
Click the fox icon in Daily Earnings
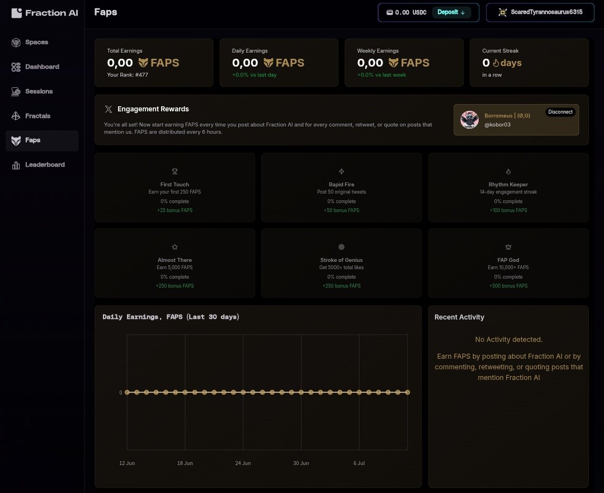click(268, 63)
